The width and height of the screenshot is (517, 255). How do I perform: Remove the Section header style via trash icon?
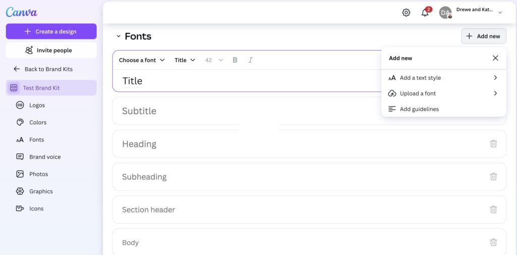(493, 210)
